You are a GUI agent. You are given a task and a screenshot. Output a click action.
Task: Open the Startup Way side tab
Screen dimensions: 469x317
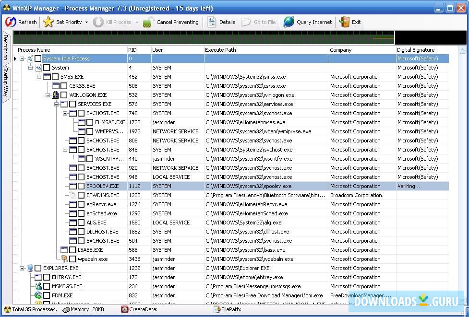pos(6,82)
